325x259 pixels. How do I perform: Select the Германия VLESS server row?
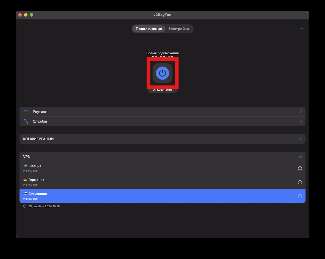143,182
